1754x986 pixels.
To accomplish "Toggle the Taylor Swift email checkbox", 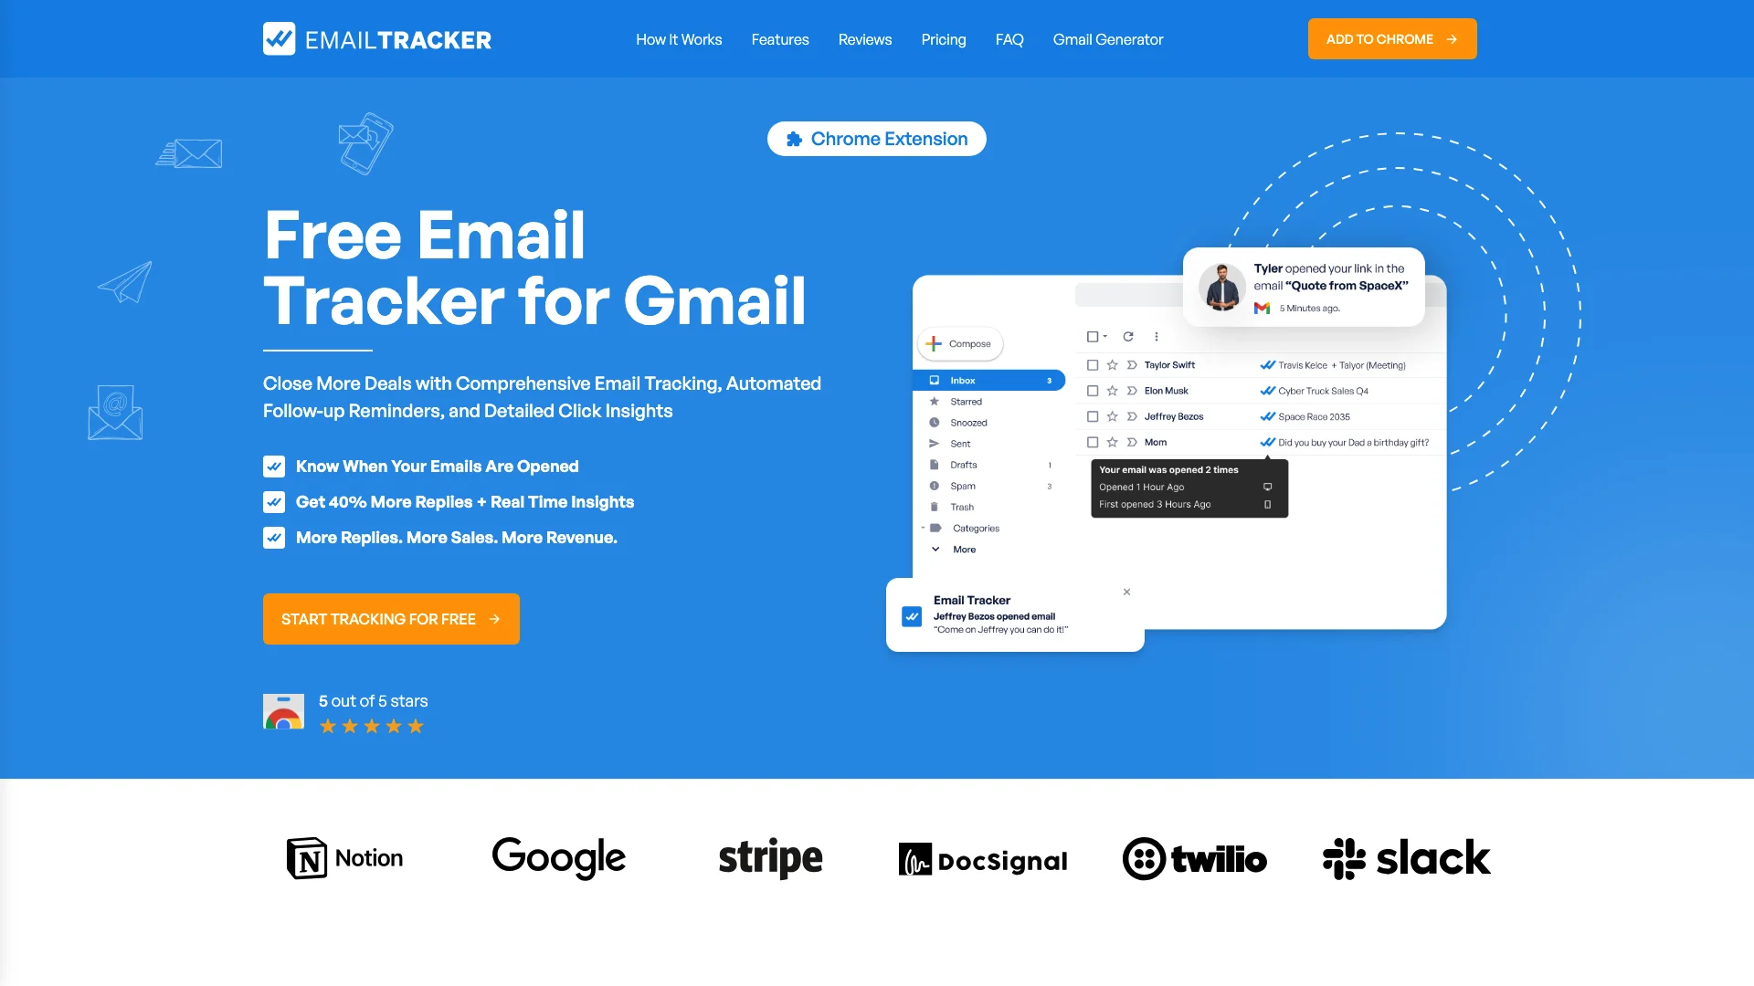I will click(1093, 365).
